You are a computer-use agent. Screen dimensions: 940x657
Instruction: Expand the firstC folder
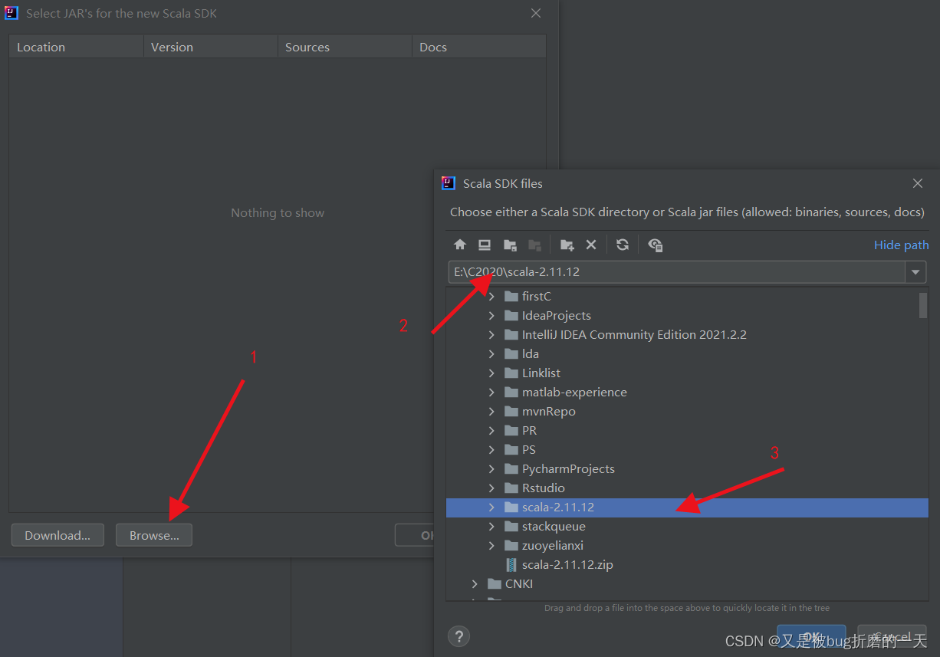click(491, 297)
